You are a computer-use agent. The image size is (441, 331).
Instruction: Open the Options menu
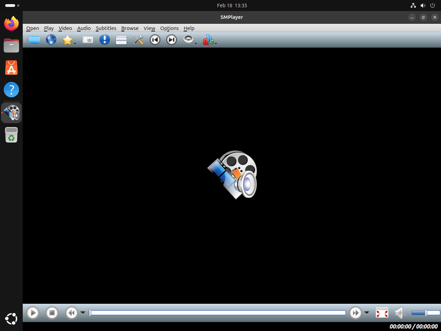[169, 28]
